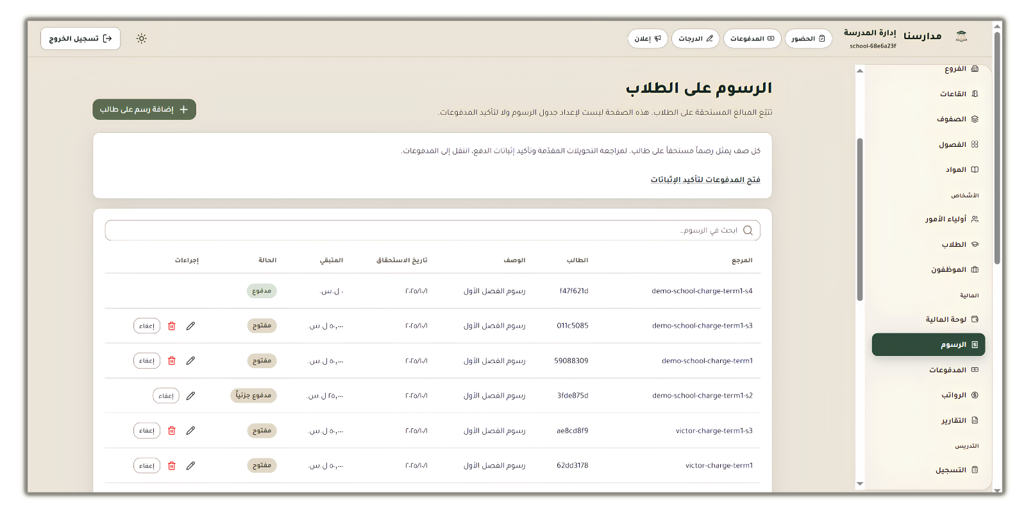
Task: Click the الحالة column header
Action: (267, 260)
